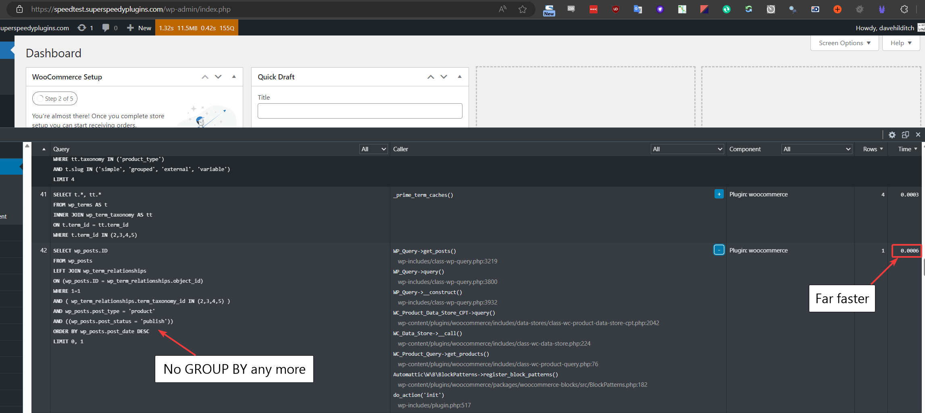The image size is (925, 413).
Task: Open the CSS extension icon
Action: click(x=571, y=9)
